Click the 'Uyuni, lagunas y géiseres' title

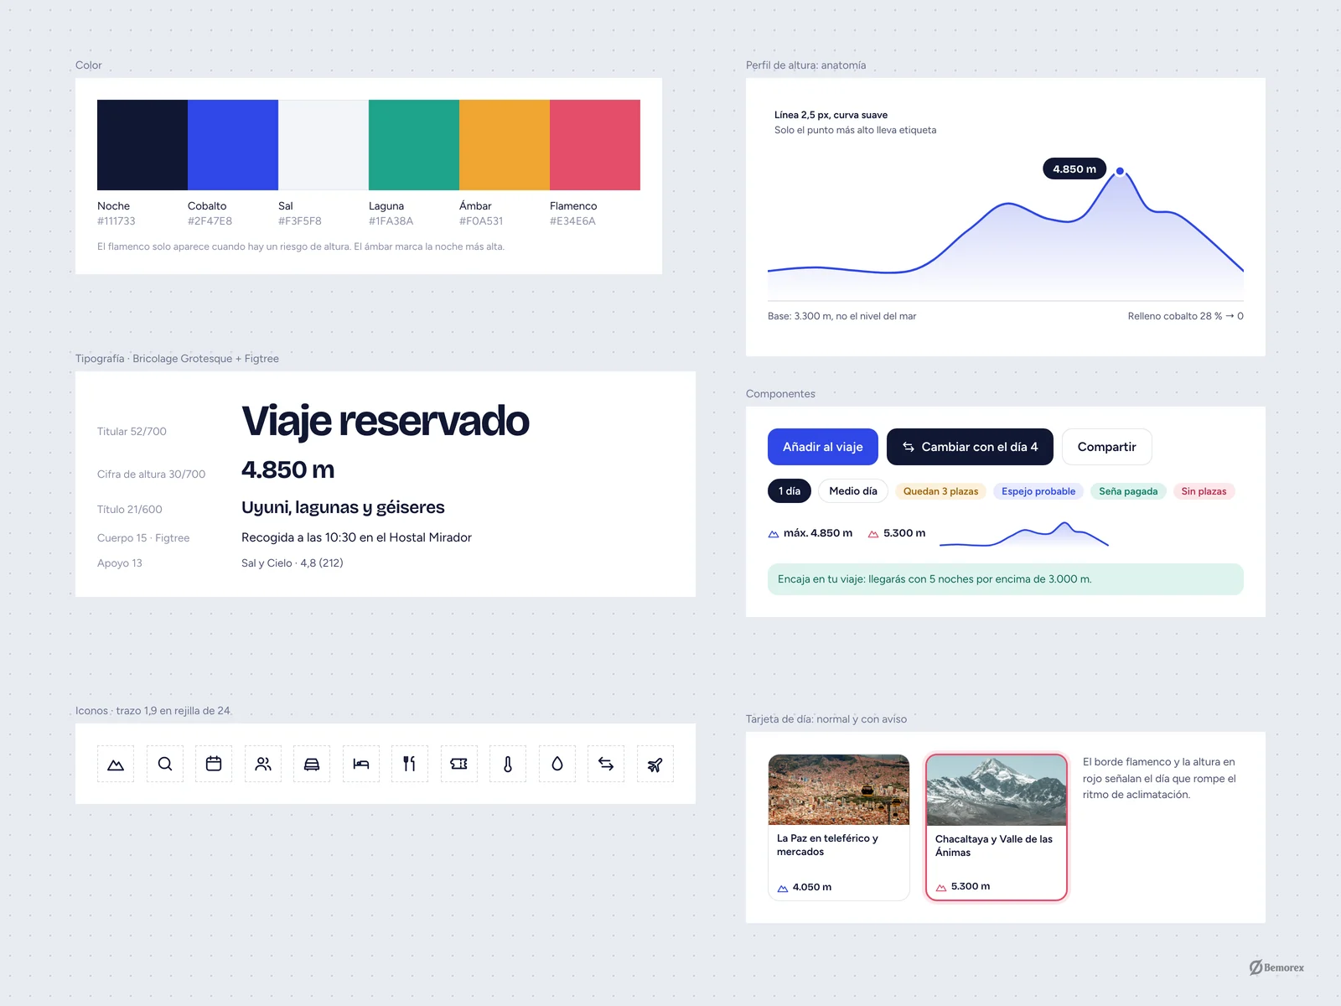coord(343,507)
